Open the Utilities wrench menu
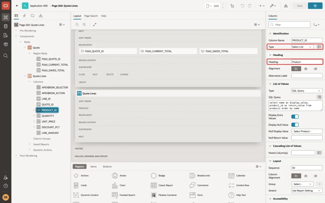 click(273, 6)
